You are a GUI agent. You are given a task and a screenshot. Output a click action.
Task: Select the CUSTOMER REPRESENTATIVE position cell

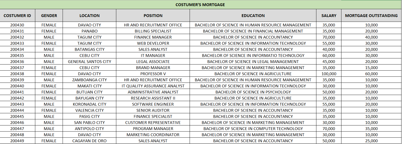coord(153,122)
